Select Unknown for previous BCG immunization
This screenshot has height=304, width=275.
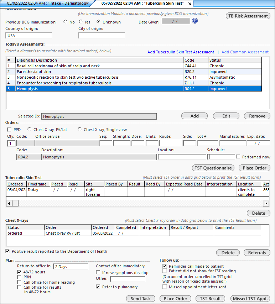[98, 22]
